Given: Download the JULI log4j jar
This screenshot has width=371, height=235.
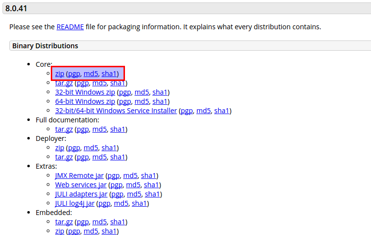Looking at the screenshot, I should [x=75, y=203].
